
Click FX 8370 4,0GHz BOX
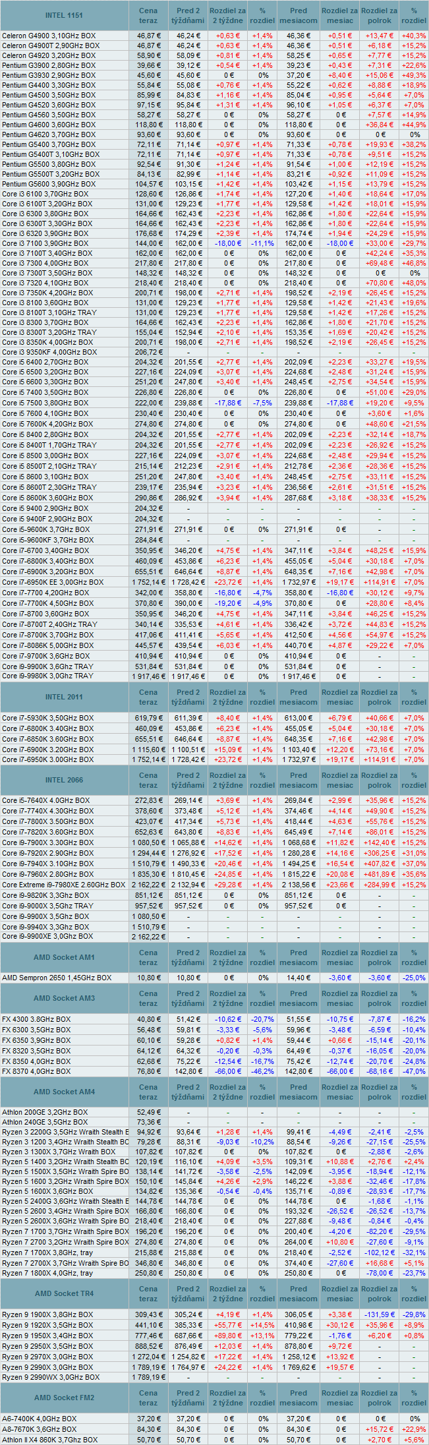(36, 1072)
